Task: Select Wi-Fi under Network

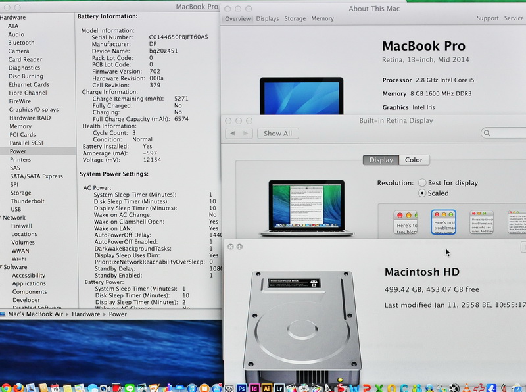Action: click(x=18, y=258)
